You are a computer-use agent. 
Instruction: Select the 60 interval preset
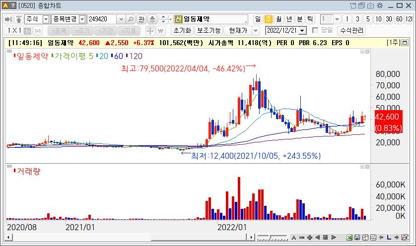click(x=399, y=19)
